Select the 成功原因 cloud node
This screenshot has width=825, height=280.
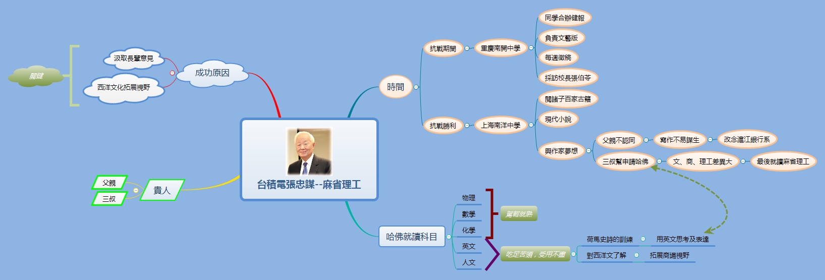coord(212,73)
